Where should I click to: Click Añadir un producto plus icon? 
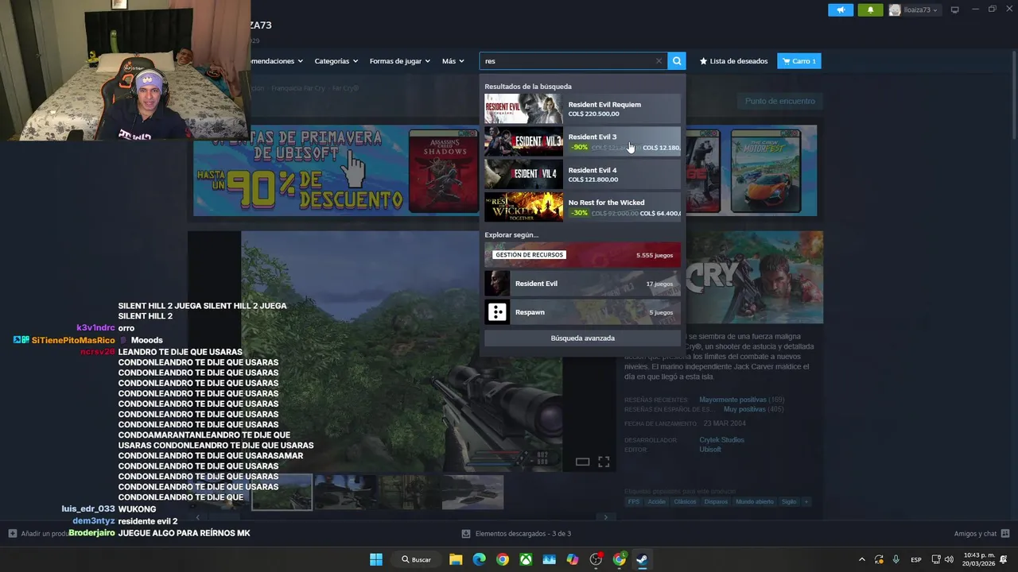click(12, 534)
